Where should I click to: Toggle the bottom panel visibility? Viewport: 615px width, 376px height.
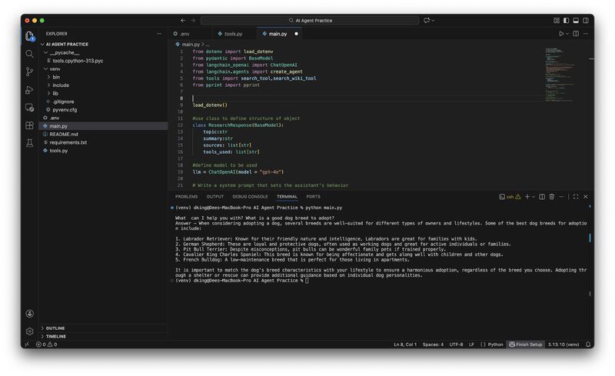click(576, 21)
